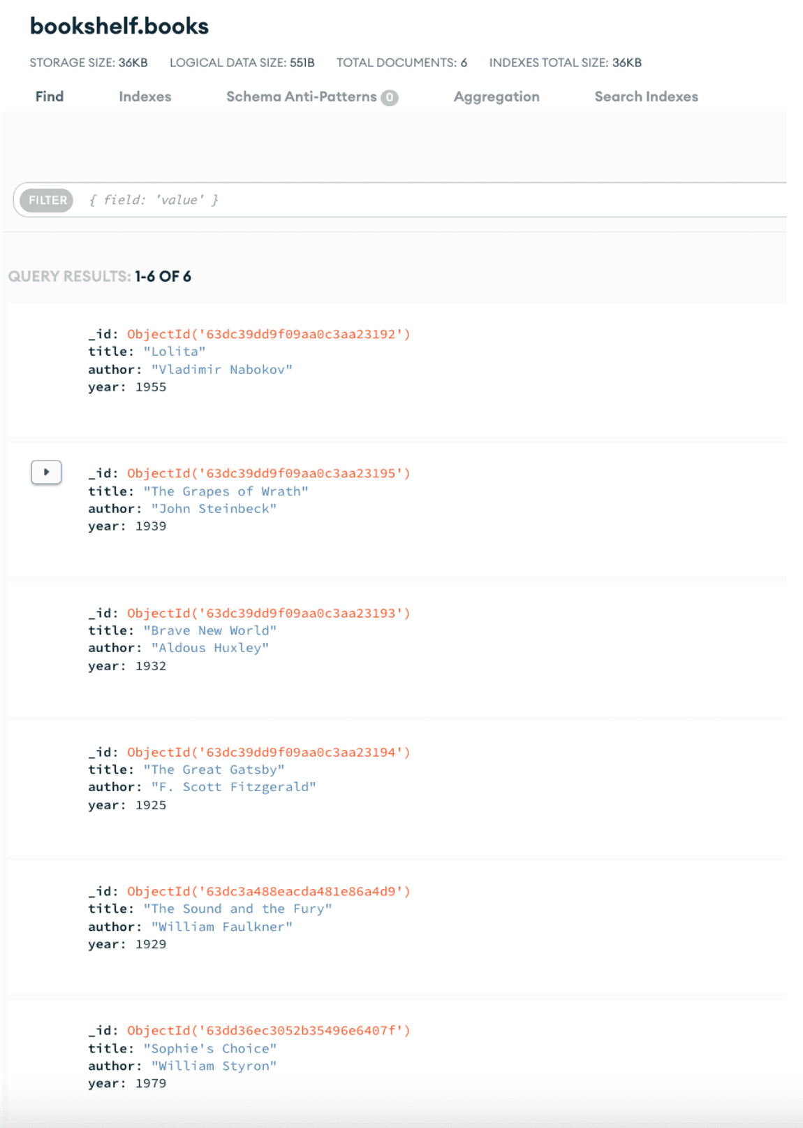Screen dimensions: 803x1128
Task: Click the Schema Anti-Patterns count badge
Action: 390,98
